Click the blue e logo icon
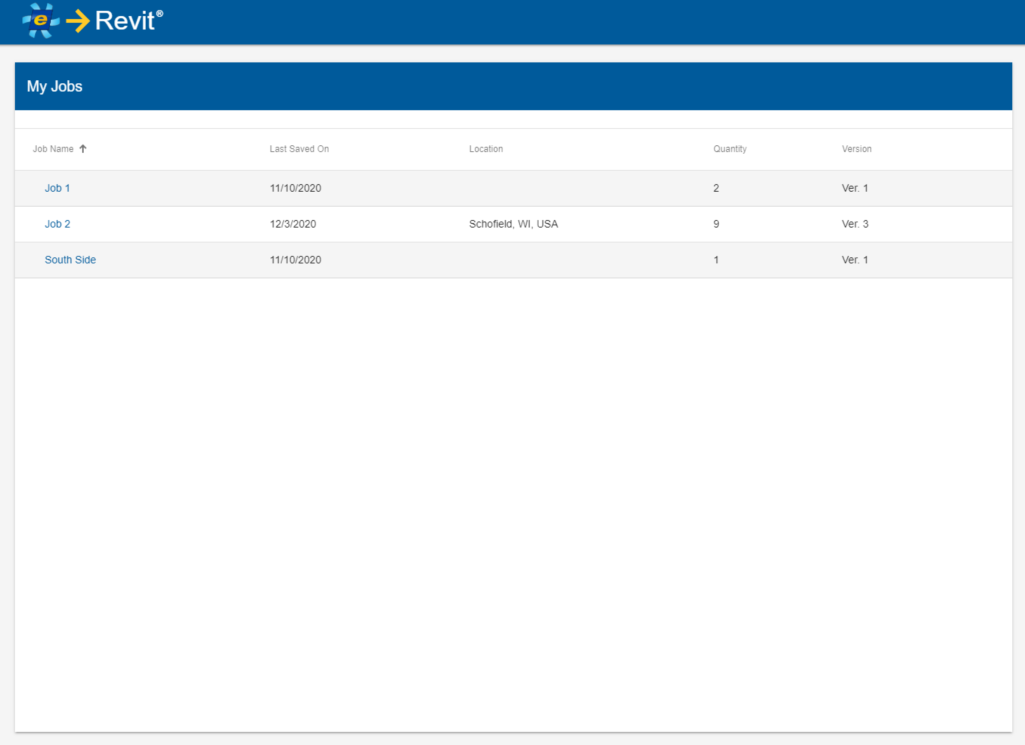Image resolution: width=1025 pixels, height=745 pixels. coord(41,20)
